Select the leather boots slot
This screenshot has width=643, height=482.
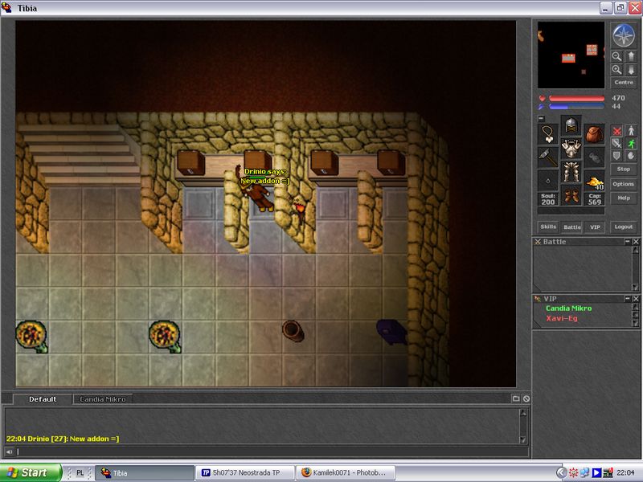click(x=571, y=194)
